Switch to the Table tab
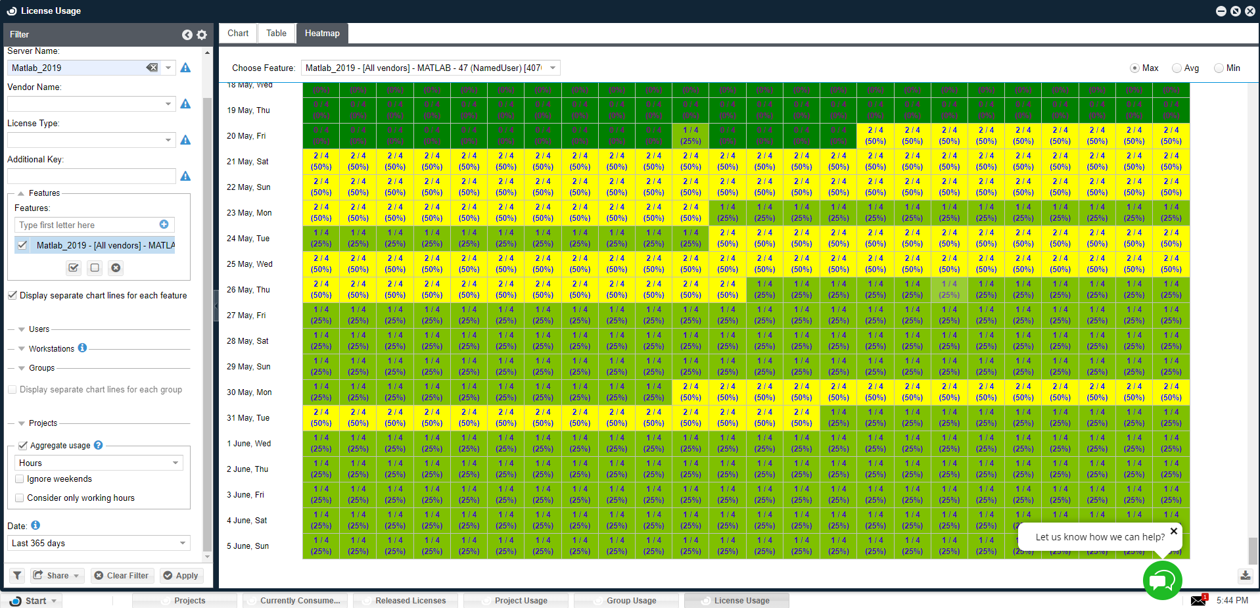 tap(276, 34)
